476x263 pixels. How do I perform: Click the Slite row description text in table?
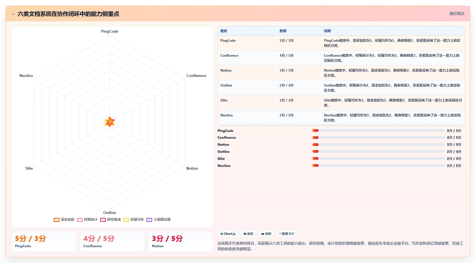coord(393,103)
